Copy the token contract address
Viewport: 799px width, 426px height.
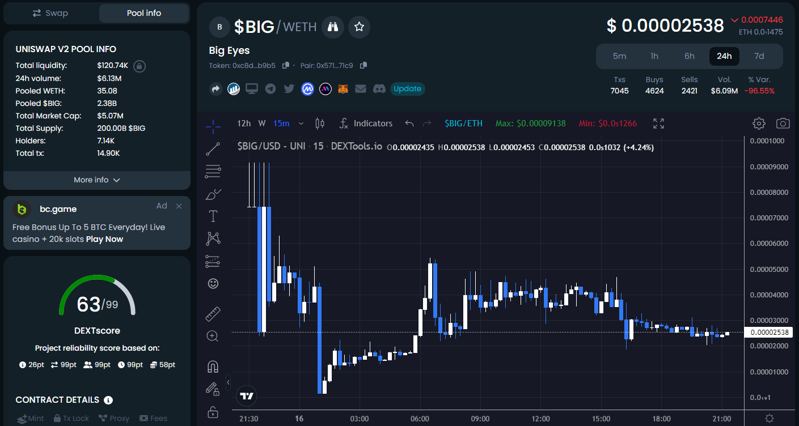[286, 66]
